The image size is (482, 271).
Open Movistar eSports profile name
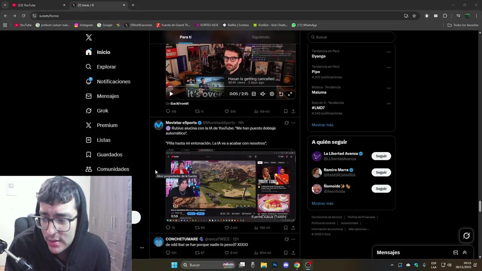[181, 123]
